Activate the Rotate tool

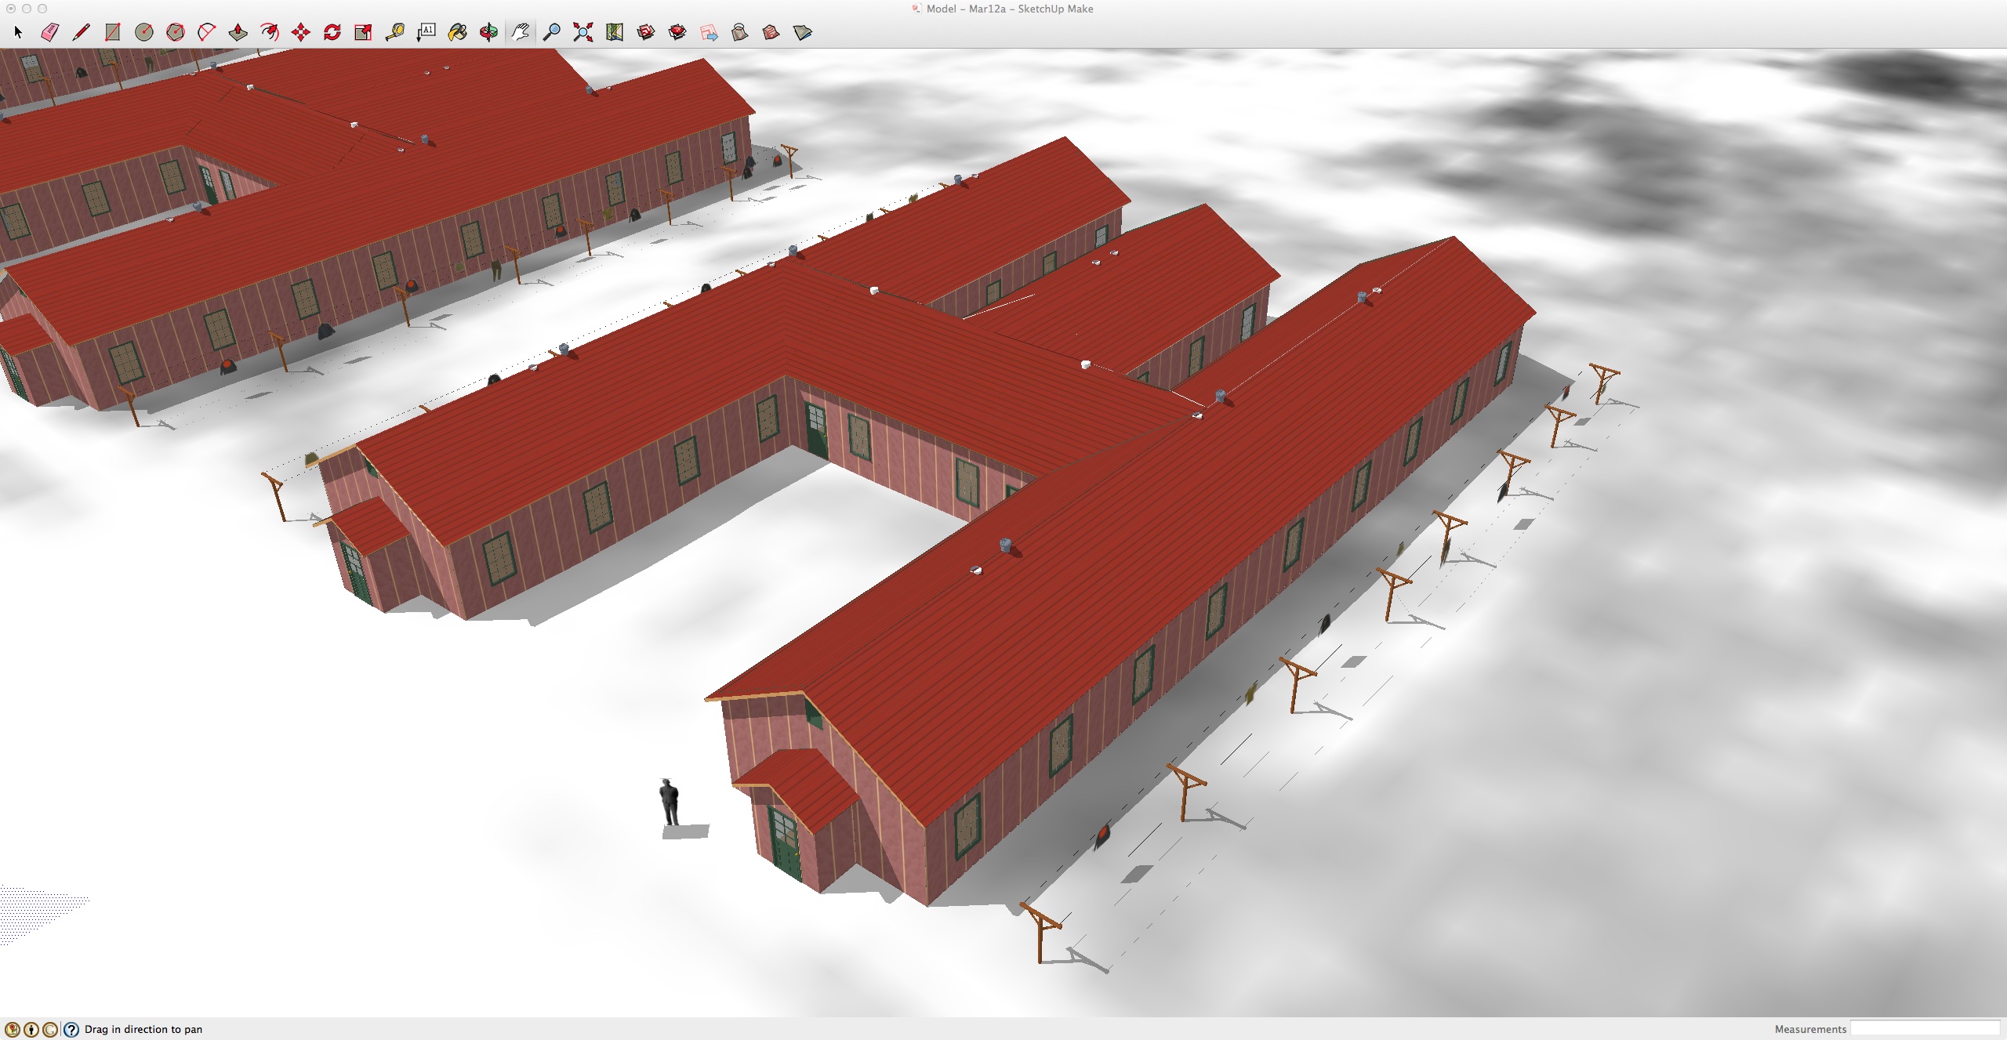tap(332, 32)
